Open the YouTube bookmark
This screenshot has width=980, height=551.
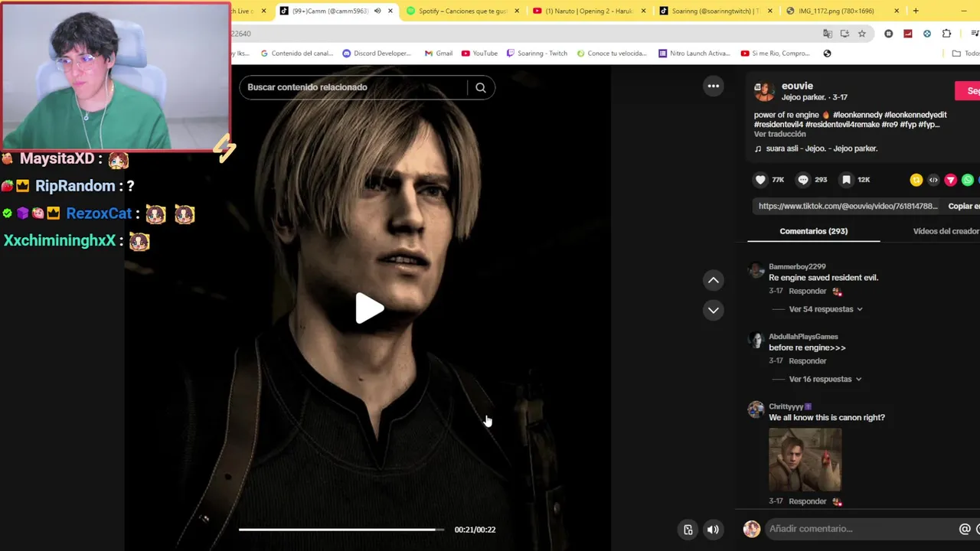(x=479, y=54)
